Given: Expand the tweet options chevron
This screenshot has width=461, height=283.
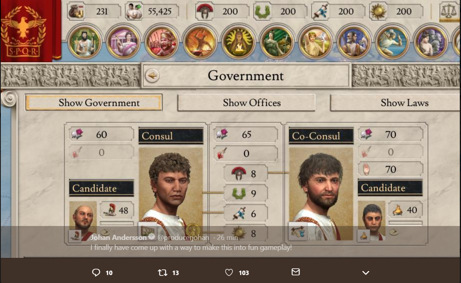Looking at the screenshot, I should (x=366, y=273).
